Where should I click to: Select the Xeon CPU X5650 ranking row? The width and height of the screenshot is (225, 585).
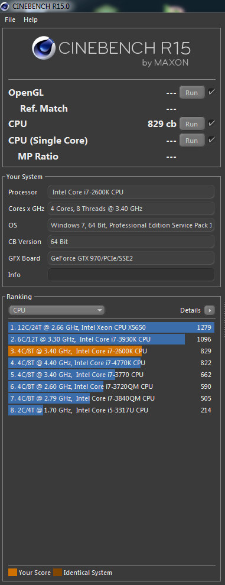tap(111, 327)
